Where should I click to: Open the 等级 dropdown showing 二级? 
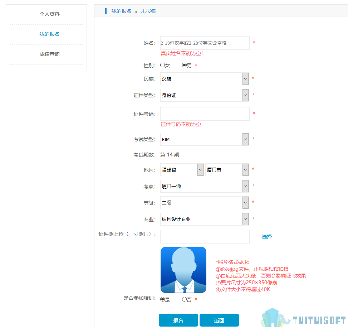click(x=204, y=203)
